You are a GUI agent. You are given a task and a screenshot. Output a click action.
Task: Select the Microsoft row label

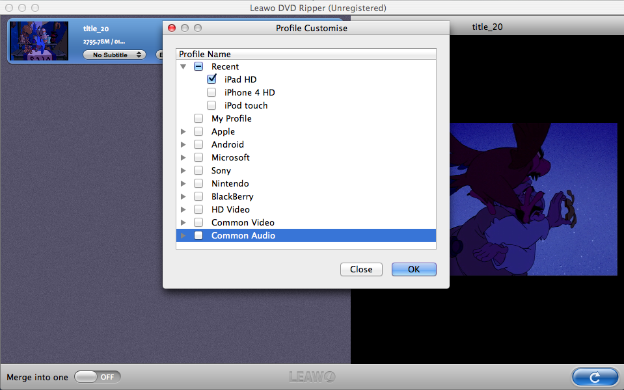230,157
